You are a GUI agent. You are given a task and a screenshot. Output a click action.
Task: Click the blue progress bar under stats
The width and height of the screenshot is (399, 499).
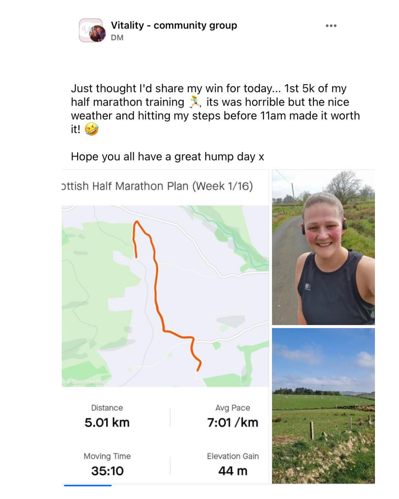(88, 485)
